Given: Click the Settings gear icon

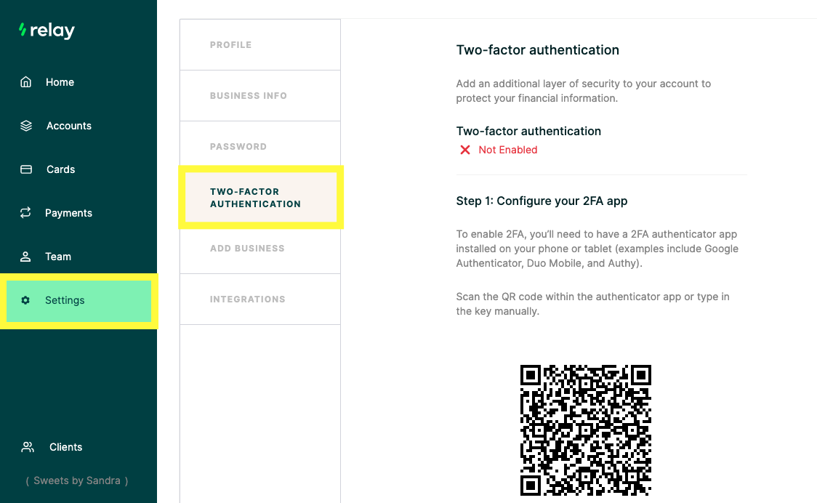Looking at the screenshot, I should tap(25, 300).
